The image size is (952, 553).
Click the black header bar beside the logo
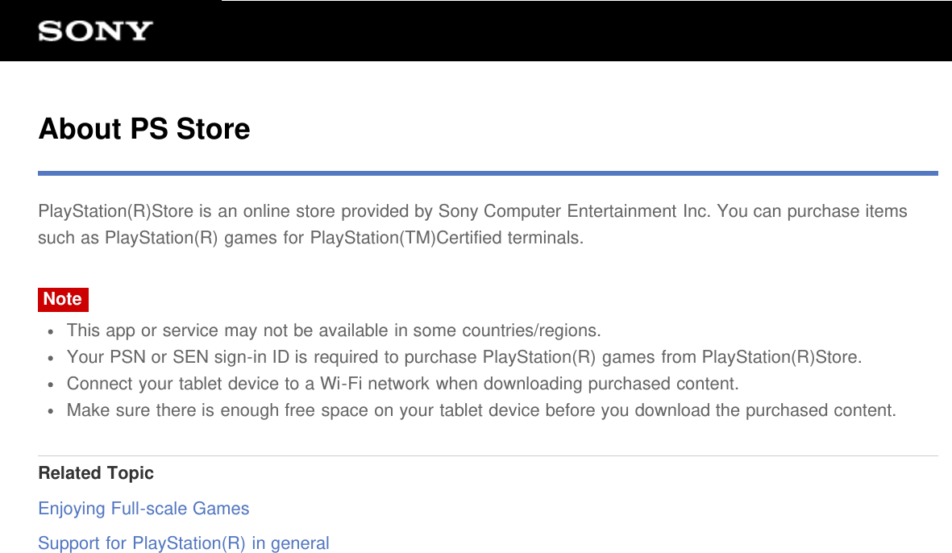click(564, 31)
